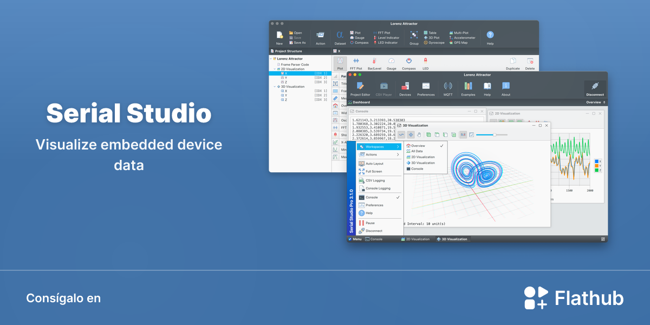Toggle the Compass dataset option
This screenshot has height=325, width=650.
pyautogui.click(x=409, y=63)
